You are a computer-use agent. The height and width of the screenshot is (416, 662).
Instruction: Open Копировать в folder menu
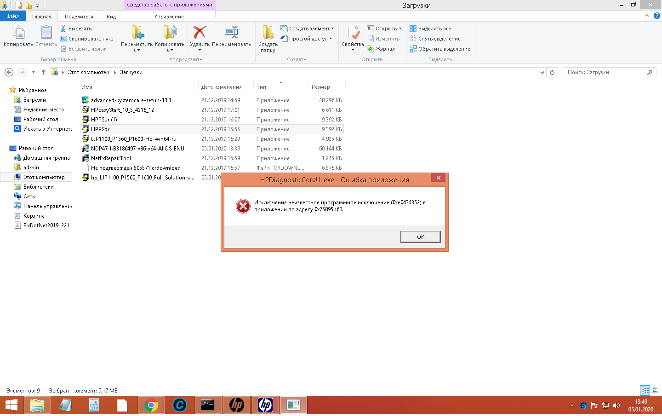(170, 39)
